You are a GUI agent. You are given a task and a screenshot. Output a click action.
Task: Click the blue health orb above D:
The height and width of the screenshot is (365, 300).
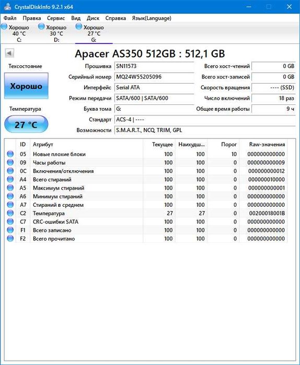click(41, 27)
